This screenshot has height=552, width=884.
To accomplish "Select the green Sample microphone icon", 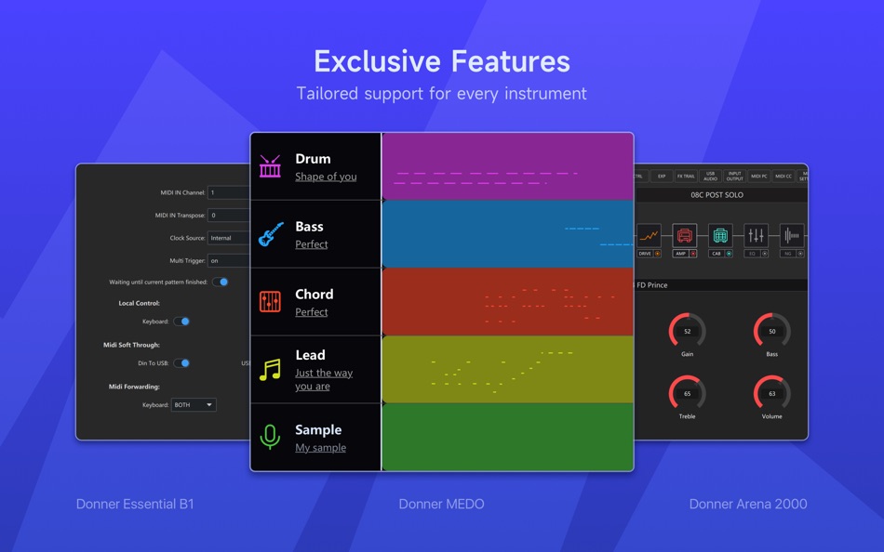I will [x=270, y=437].
